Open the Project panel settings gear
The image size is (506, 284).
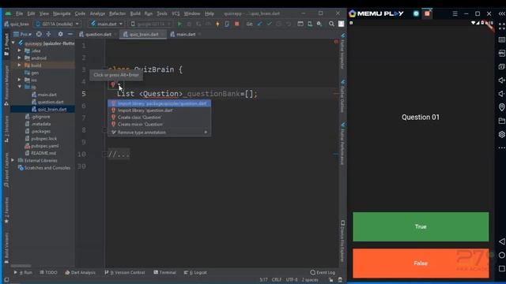point(60,34)
